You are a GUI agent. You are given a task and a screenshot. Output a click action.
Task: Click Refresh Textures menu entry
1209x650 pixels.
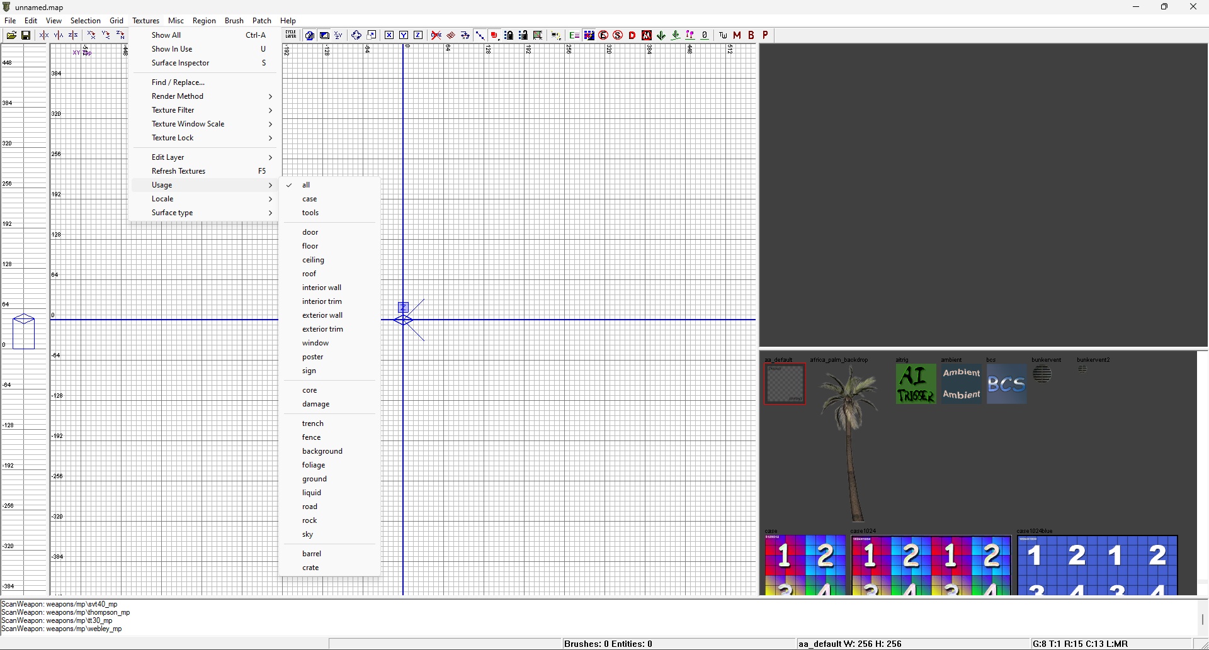(x=179, y=171)
